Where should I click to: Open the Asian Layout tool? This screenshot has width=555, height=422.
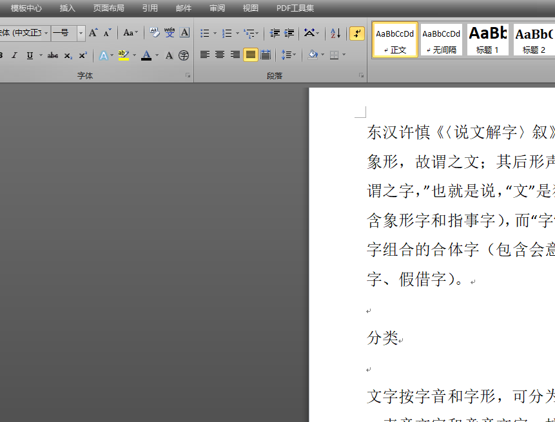click(x=309, y=34)
